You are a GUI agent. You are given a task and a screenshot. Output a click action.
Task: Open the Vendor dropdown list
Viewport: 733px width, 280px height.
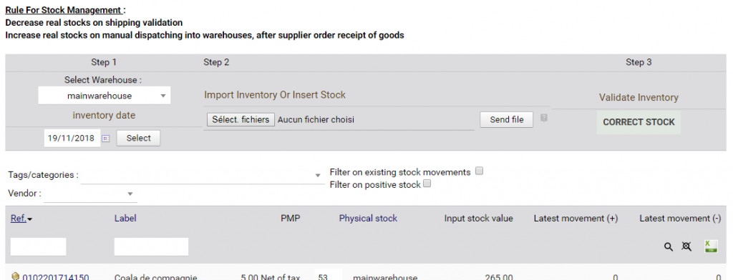[90, 194]
